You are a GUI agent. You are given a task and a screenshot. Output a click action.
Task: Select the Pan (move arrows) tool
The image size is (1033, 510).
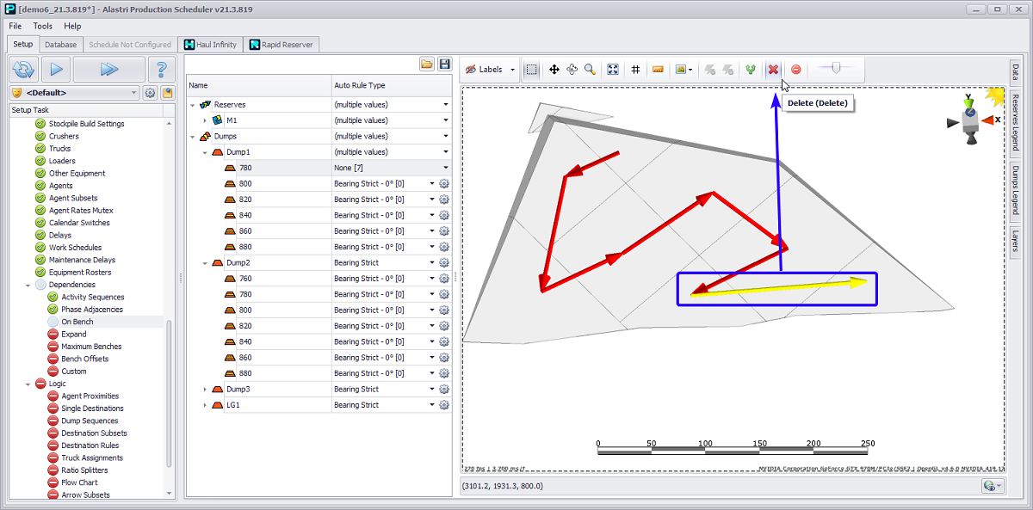tap(554, 70)
